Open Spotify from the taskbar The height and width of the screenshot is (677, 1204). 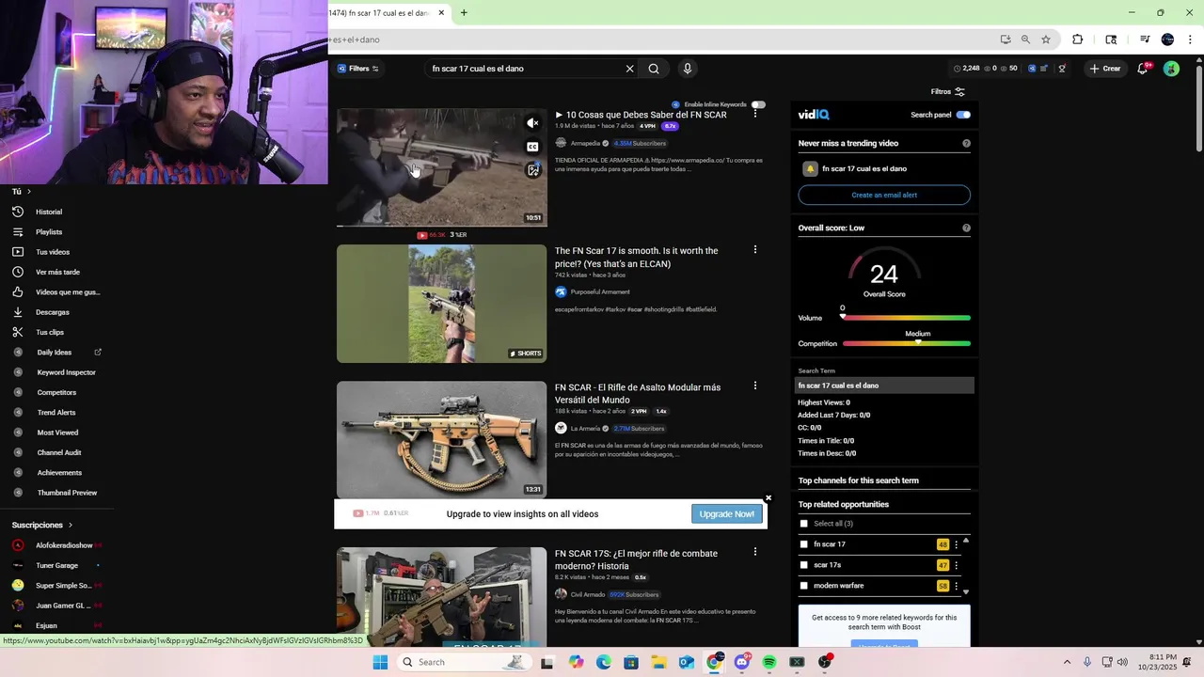tap(769, 662)
